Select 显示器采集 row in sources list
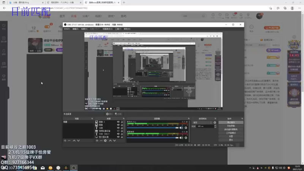This screenshot has width=304, height=171. 109,137
